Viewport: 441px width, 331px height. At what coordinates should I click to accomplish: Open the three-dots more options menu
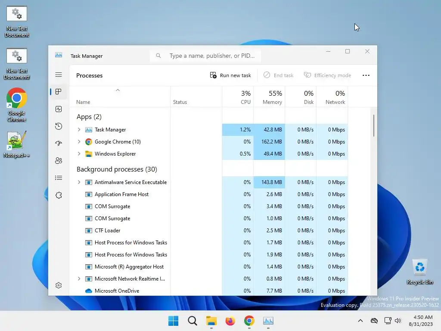[x=366, y=75]
